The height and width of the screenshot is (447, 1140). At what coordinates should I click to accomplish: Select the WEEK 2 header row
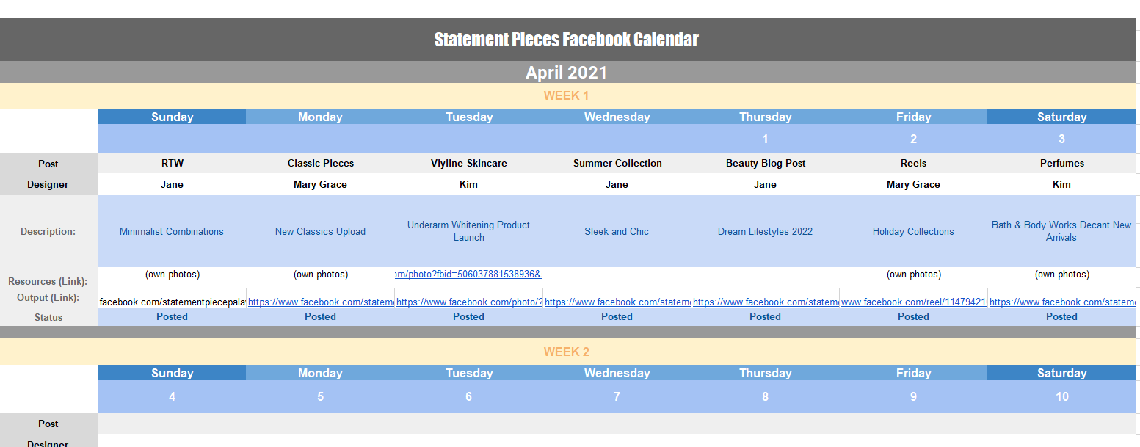[566, 352]
